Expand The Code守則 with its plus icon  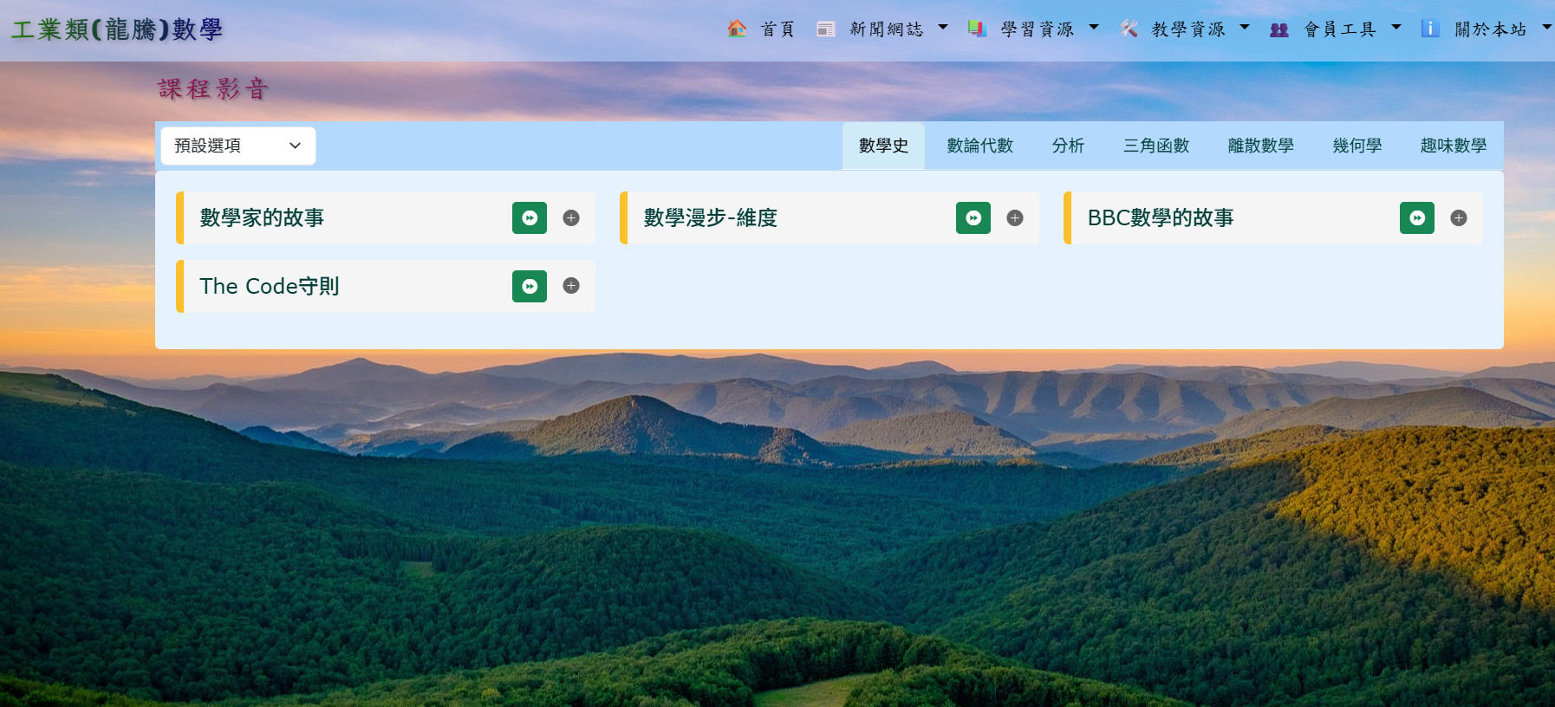tap(571, 286)
